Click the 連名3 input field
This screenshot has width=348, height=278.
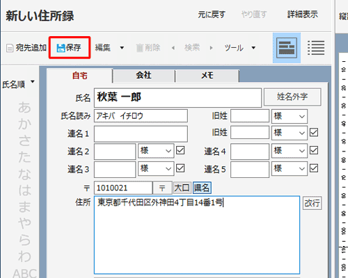click(115, 170)
